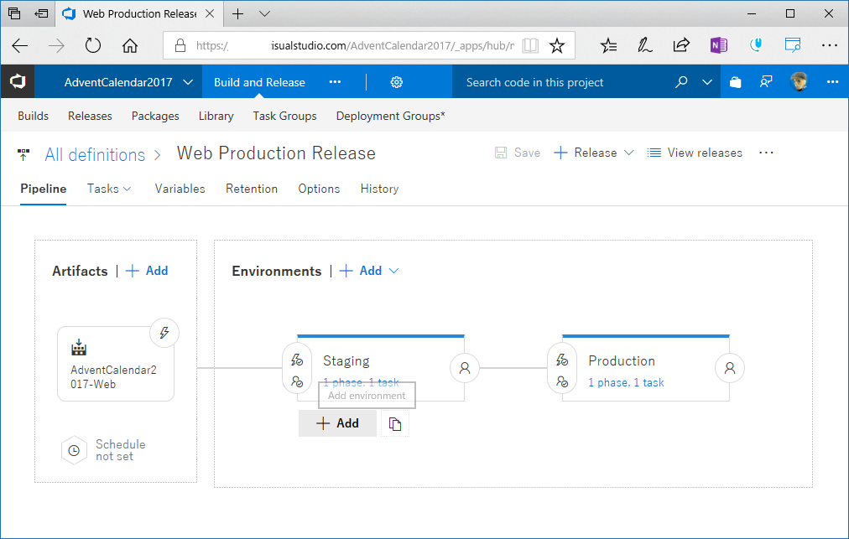Click the Search code in this project field
849x539 pixels.
pyautogui.click(x=560, y=82)
